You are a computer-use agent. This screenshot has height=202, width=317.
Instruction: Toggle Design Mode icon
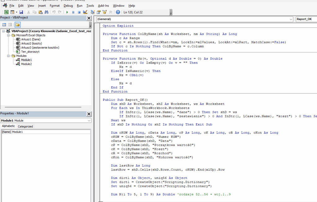(x=85, y=12)
